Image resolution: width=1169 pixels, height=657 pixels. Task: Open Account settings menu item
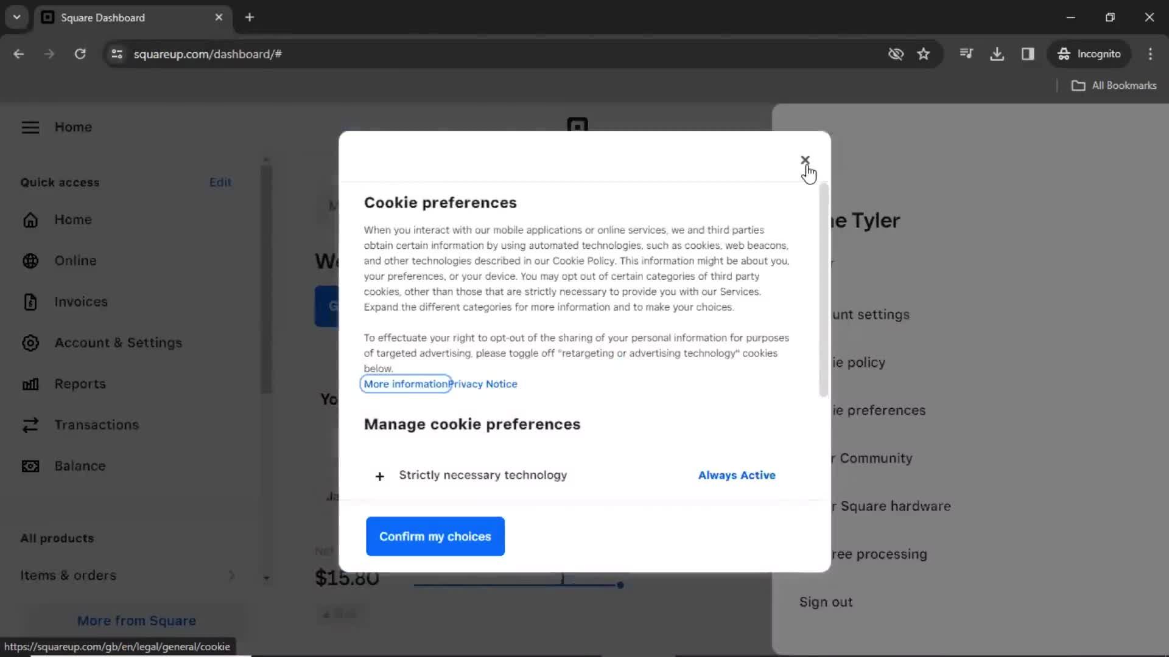tap(854, 314)
